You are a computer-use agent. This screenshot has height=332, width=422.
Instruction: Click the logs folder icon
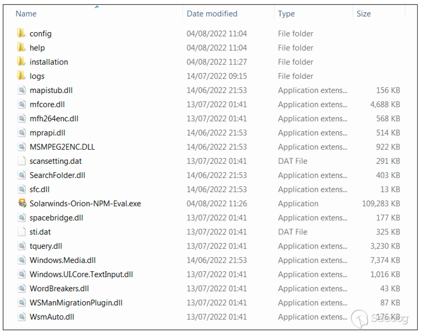coord(21,76)
